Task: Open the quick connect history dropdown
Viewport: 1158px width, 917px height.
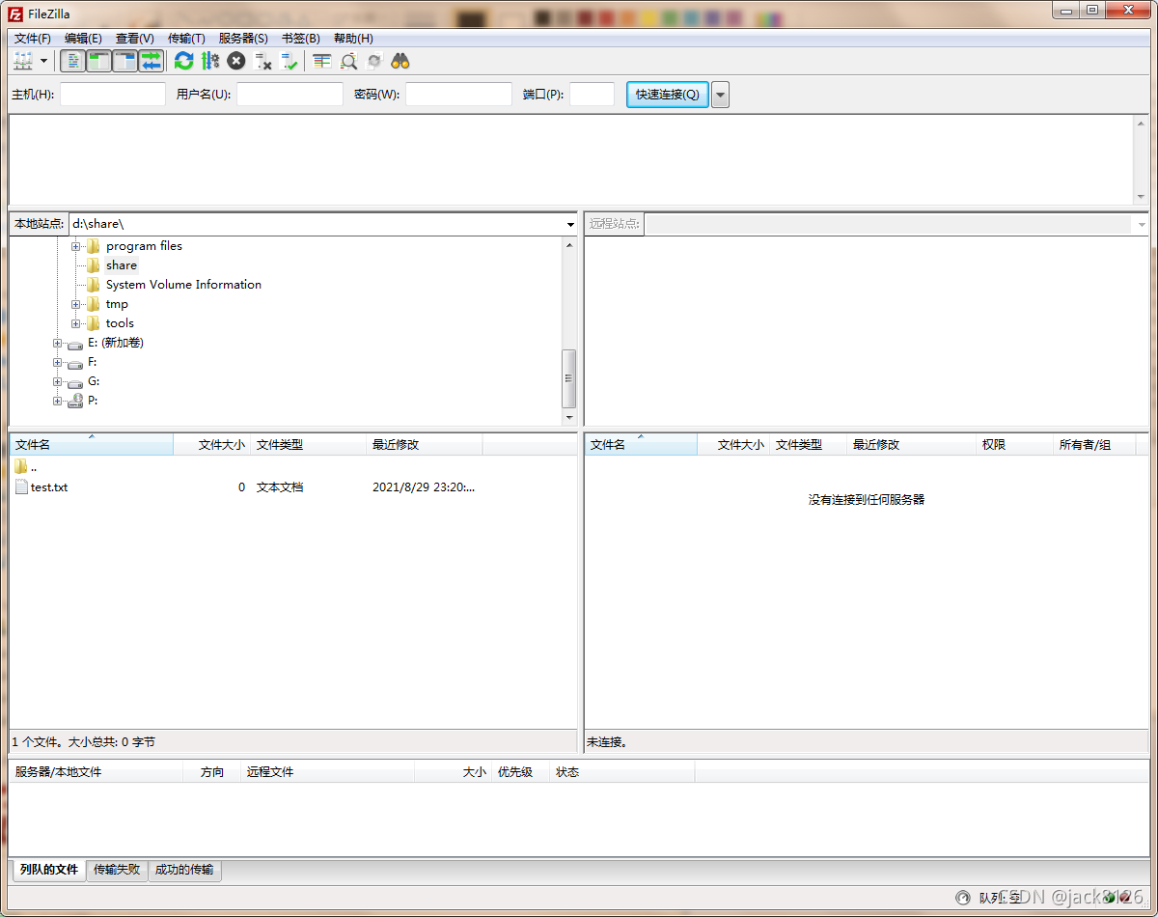Action: [x=720, y=94]
